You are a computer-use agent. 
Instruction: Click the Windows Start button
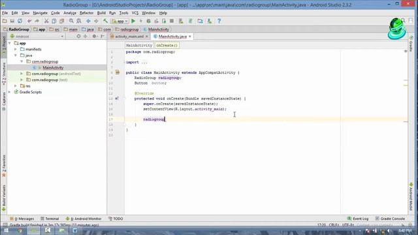tap(6, 230)
